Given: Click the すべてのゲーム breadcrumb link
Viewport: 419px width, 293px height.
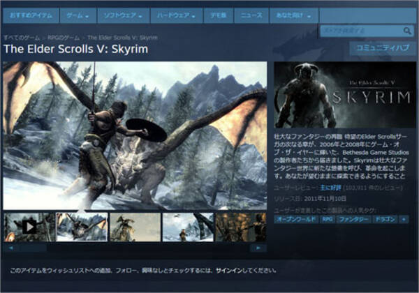Looking at the screenshot, I should (x=22, y=38).
